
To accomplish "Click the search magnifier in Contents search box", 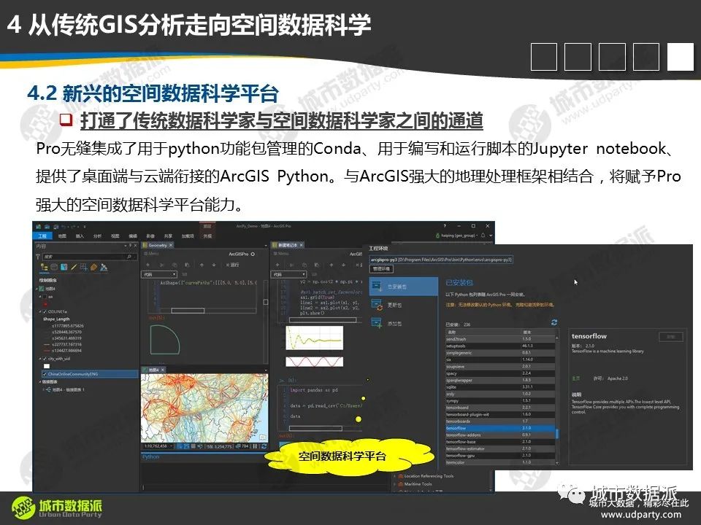I will 129,257.
